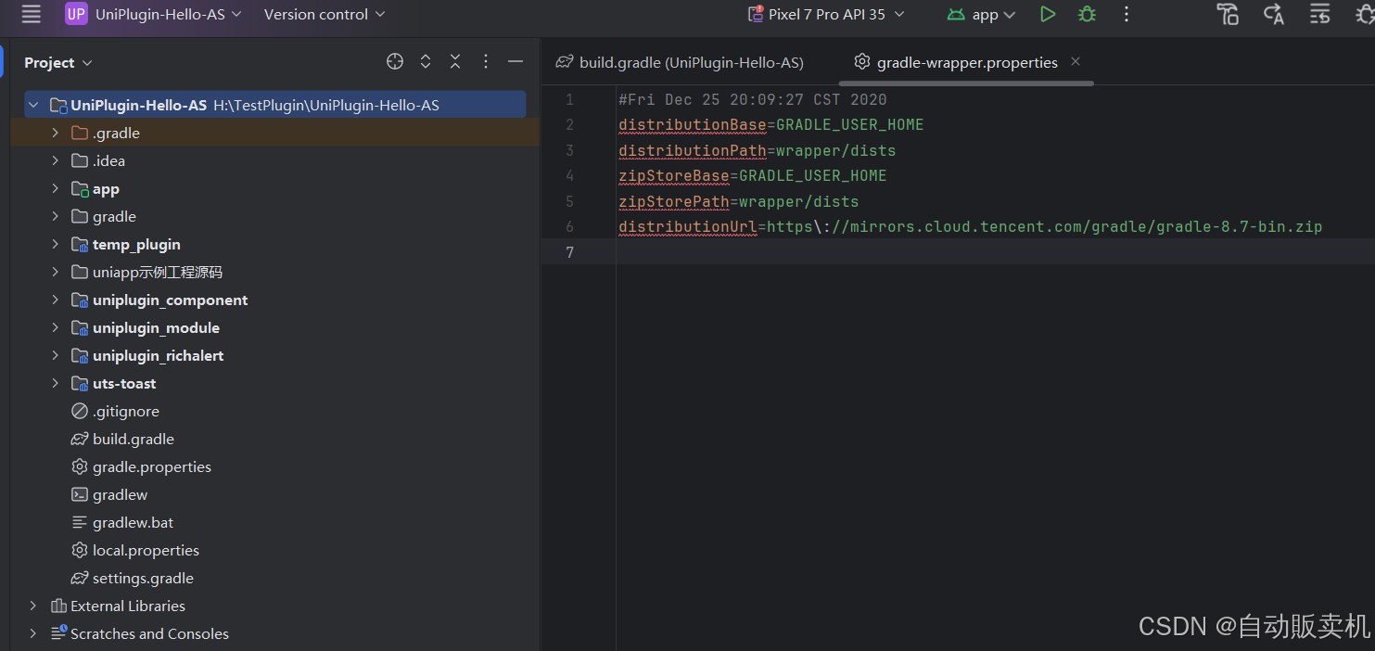Click the Scratches and Consoles icon
Viewport: 1375px width, 651px height.
(57, 633)
